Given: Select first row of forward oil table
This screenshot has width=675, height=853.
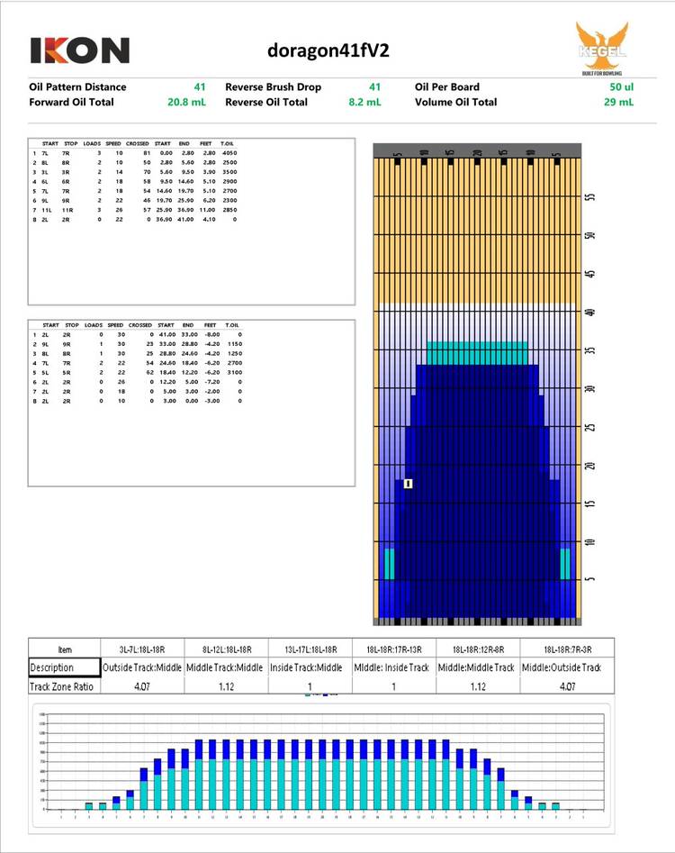Looking at the screenshot, I should [x=135, y=154].
